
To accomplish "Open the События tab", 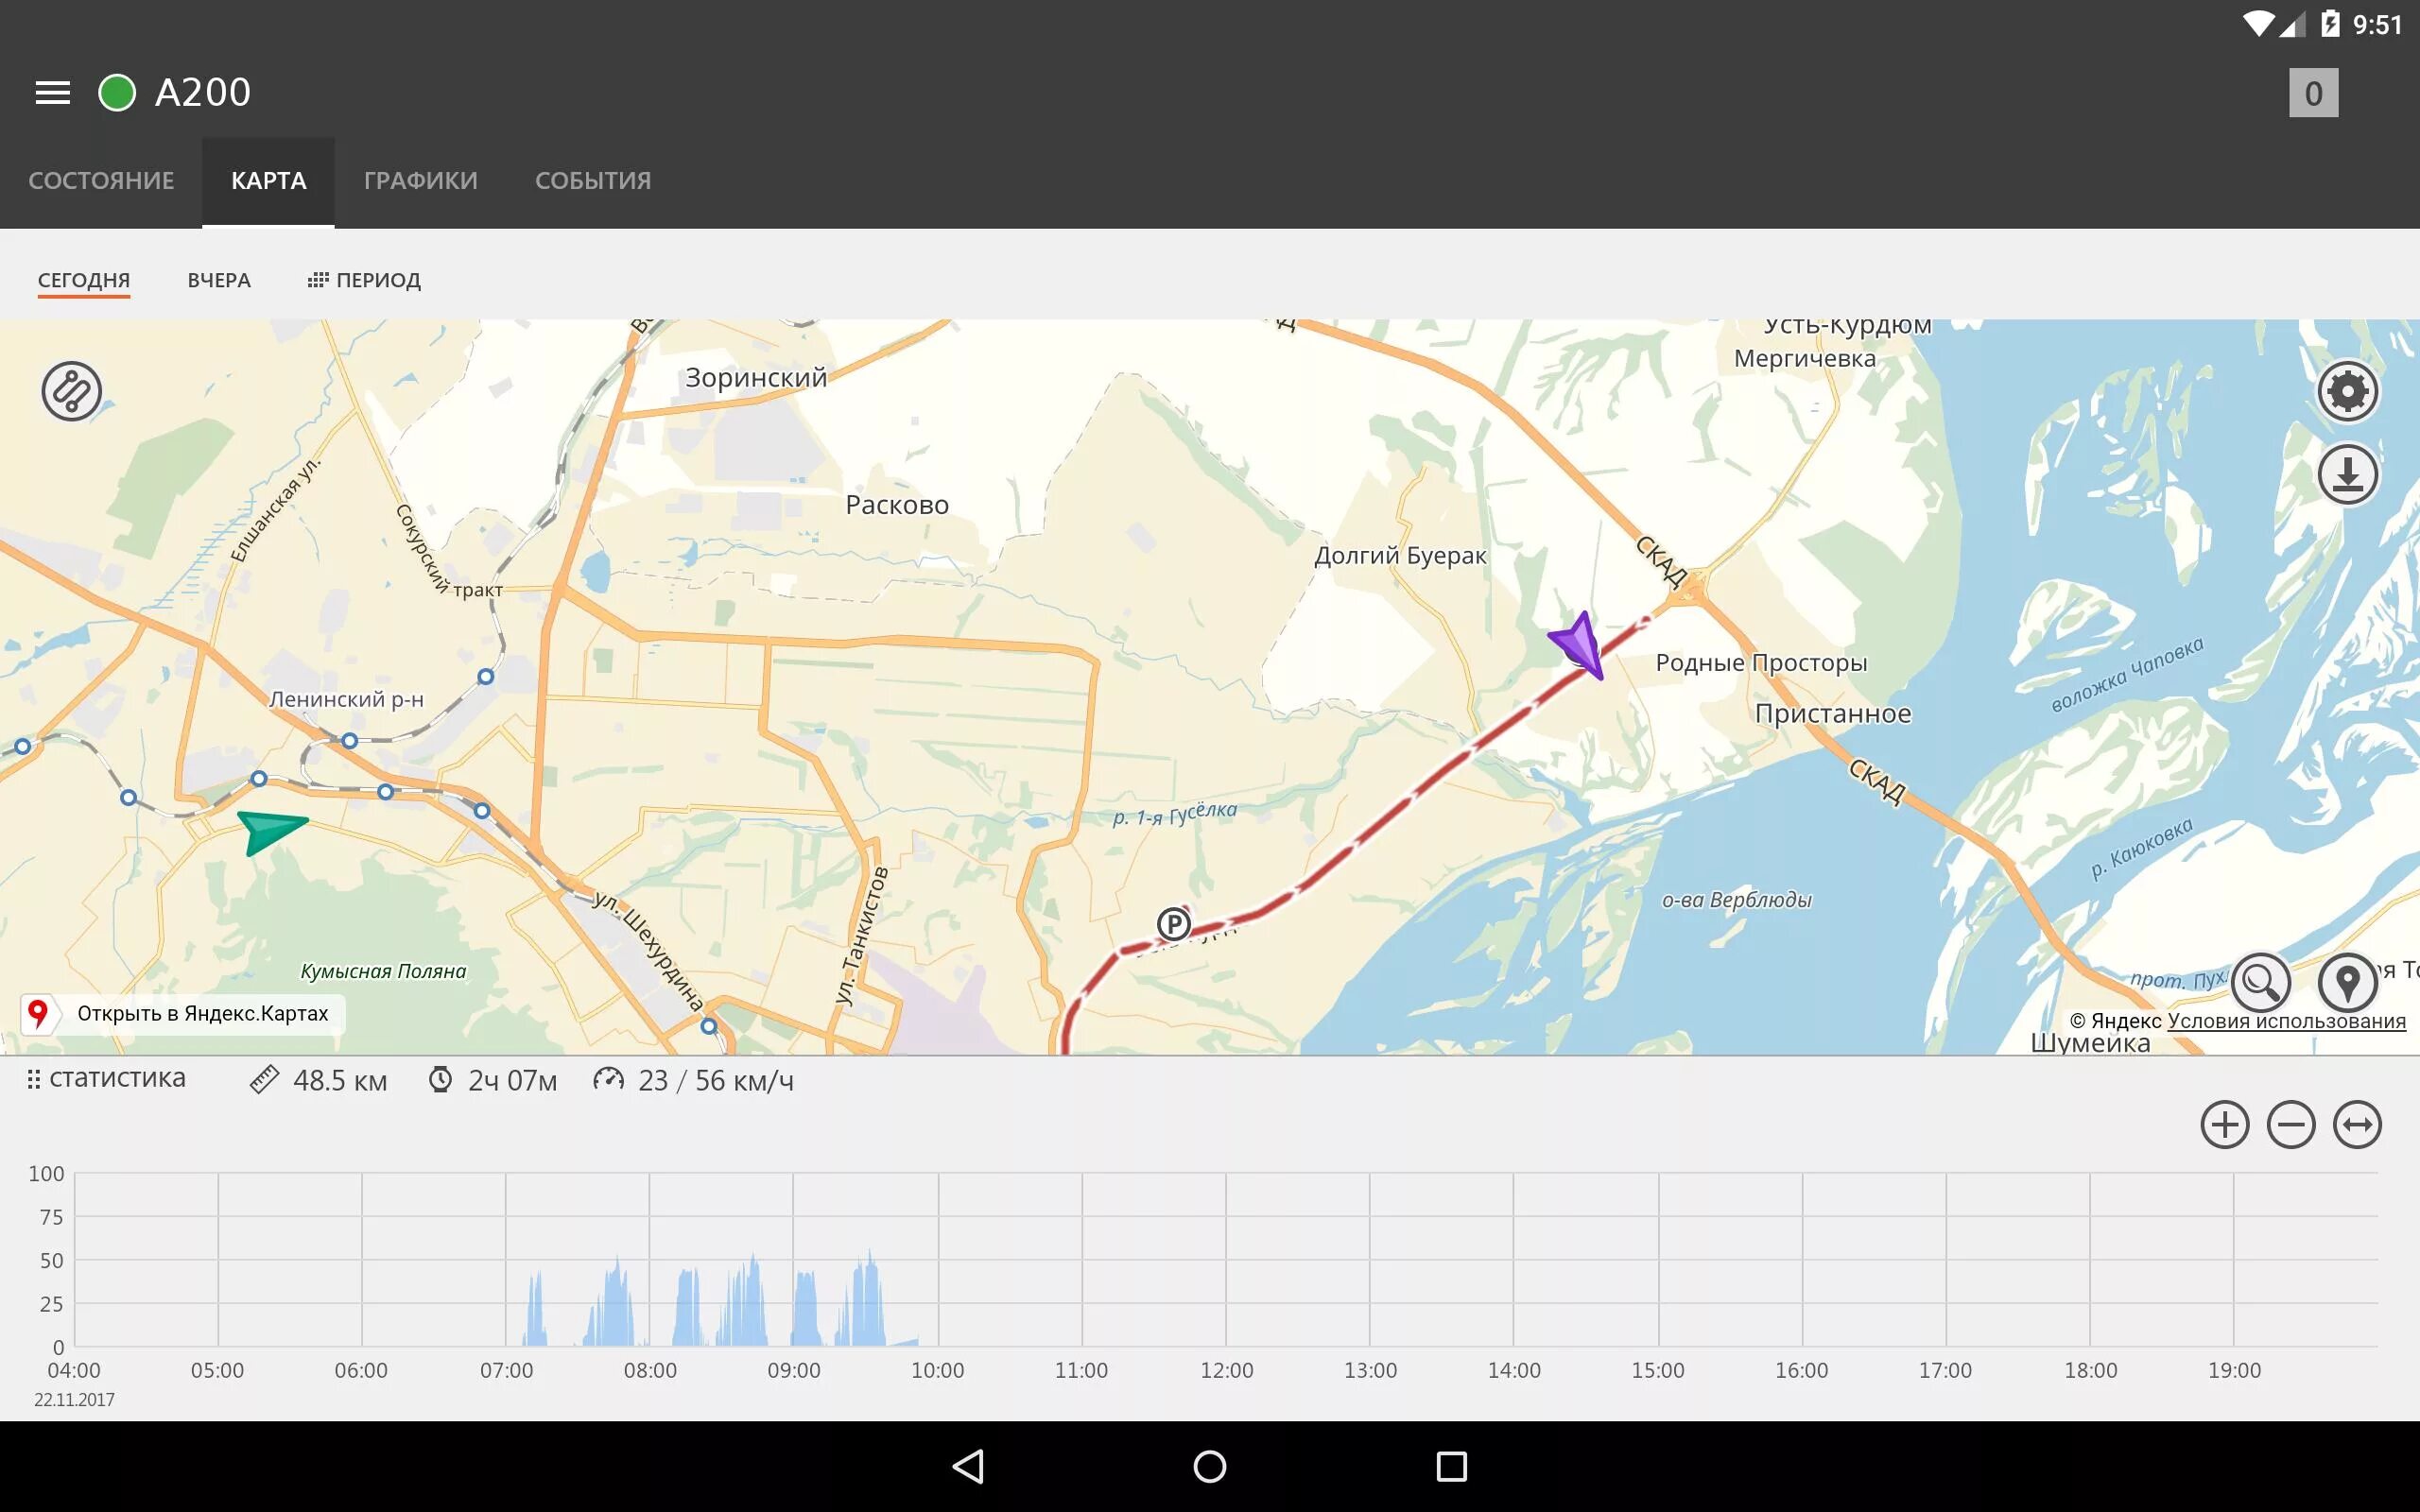I will 593,181.
